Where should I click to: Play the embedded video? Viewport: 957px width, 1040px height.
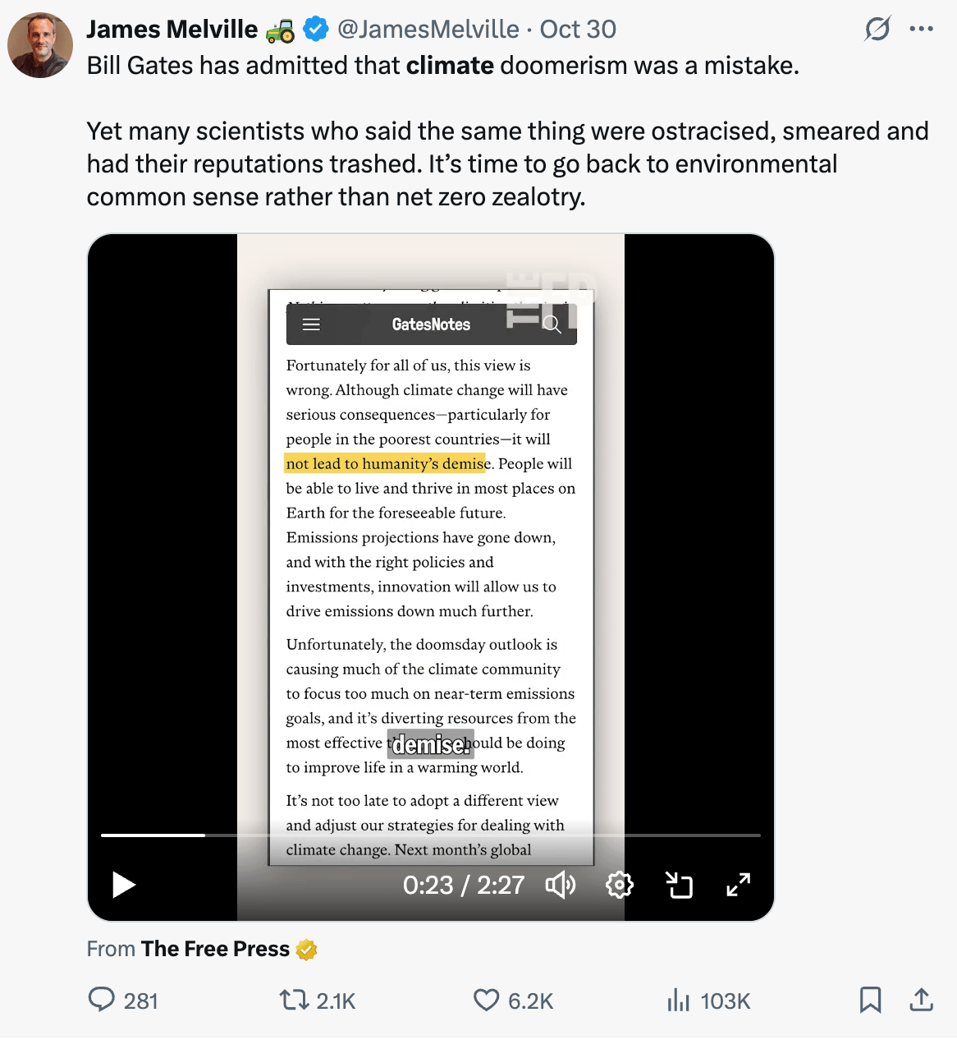(124, 885)
